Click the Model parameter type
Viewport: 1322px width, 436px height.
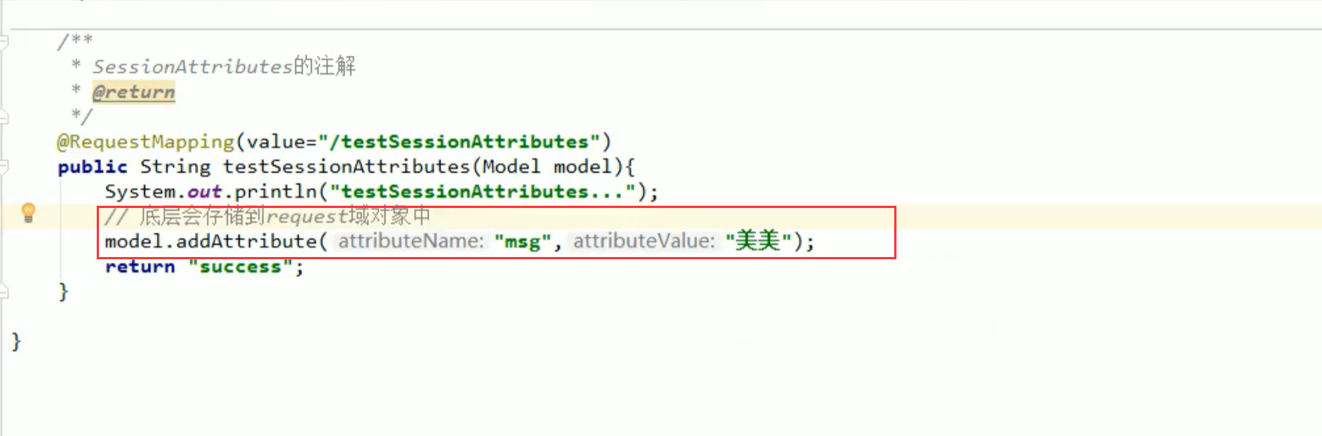(x=511, y=166)
